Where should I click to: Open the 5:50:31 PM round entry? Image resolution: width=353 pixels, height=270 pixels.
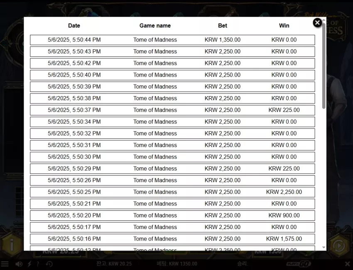pos(172,145)
